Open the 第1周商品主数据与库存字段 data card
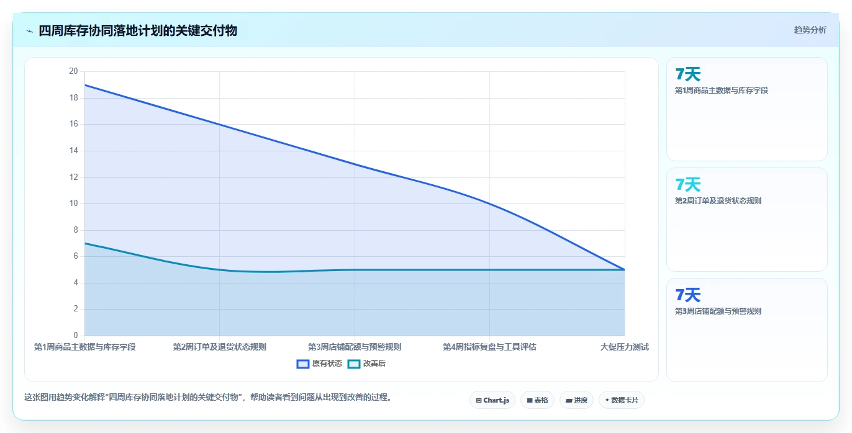852x433 pixels. tap(746, 109)
